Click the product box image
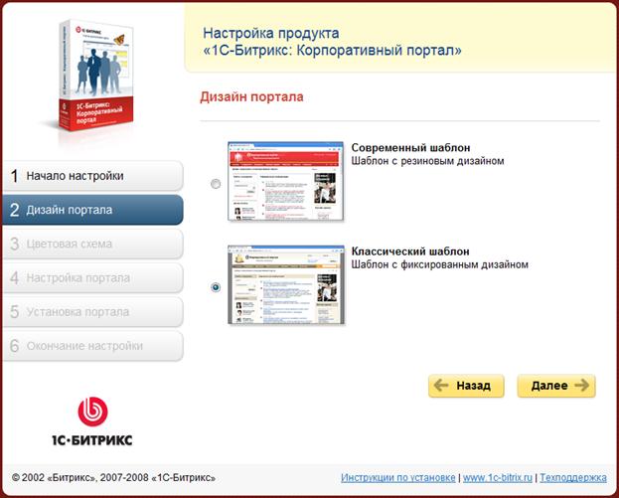Viewport: 619px width, 498px height. (95, 76)
